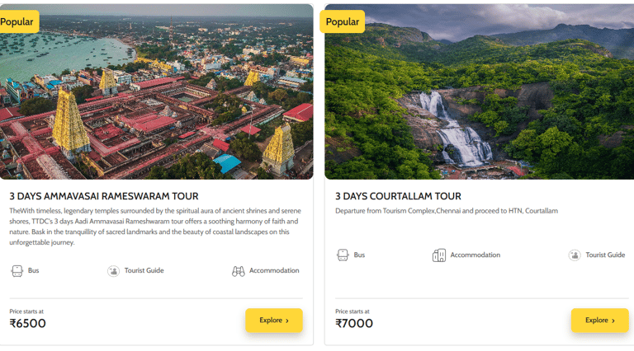Click Popular badge on Courtallam waterfall image
Image resolution: width=634 pixels, height=351 pixels.
343,22
